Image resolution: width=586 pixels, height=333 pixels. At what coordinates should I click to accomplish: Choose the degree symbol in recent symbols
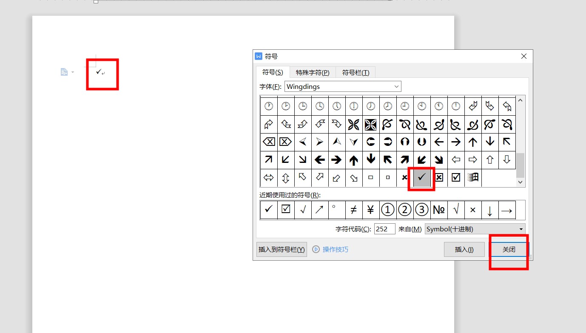pos(336,210)
